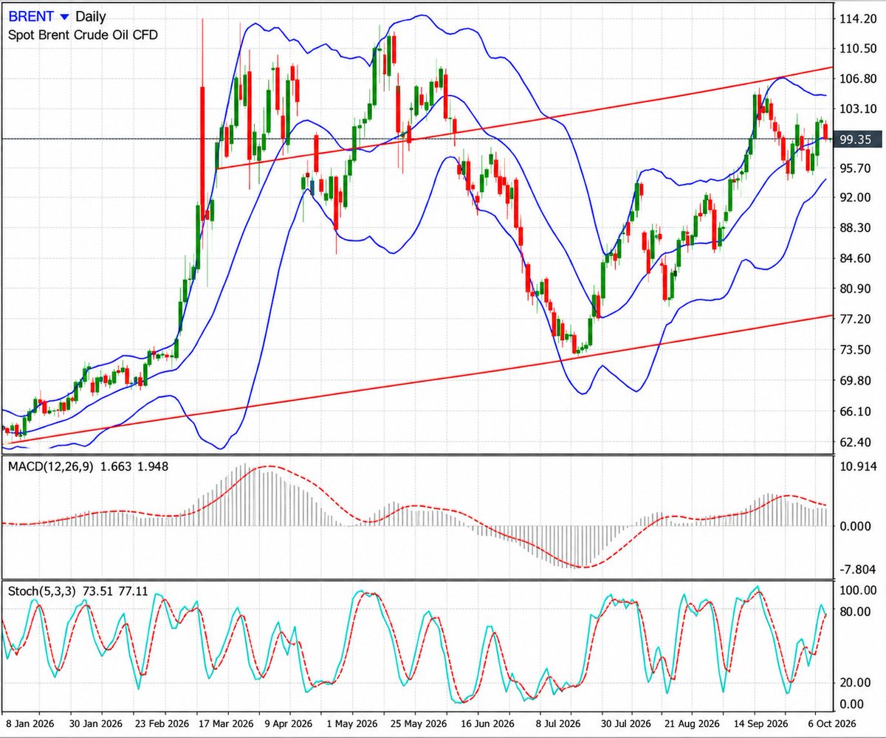Screen dimensions: 886x738
Task: Select the 'Spot Brent Crude Oil CFD' description
Action: (83, 35)
